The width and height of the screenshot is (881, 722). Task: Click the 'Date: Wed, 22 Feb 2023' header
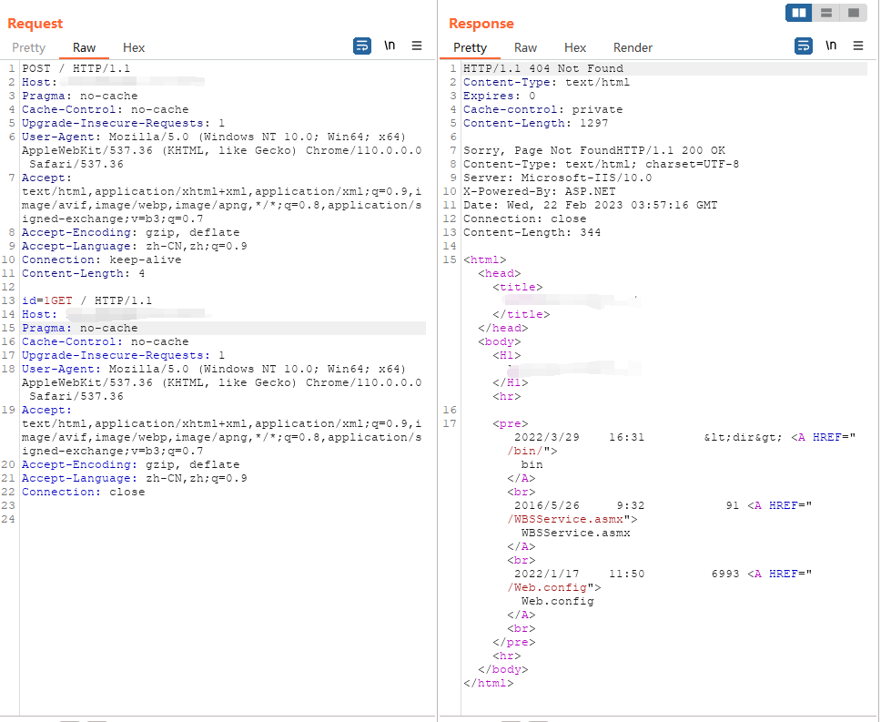point(590,205)
